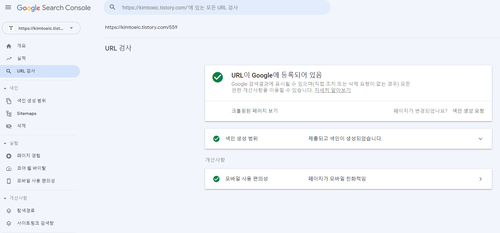Follow the 자세히 알아보기 link

point(333,90)
